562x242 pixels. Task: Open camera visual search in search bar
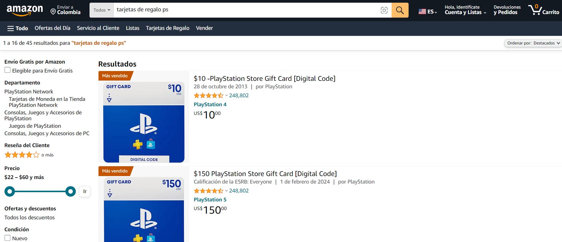pyautogui.click(x=384, y=10)
